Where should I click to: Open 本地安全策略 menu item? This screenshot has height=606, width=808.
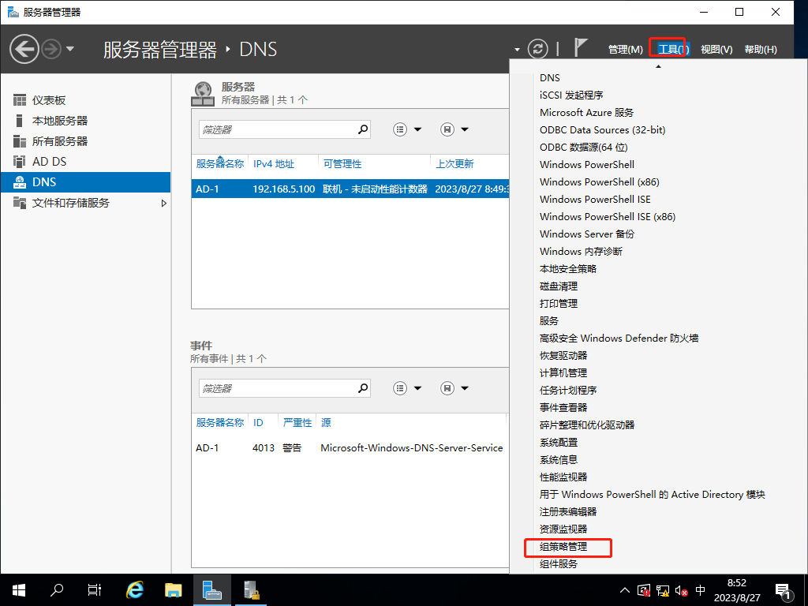click(x=568, y=268)
